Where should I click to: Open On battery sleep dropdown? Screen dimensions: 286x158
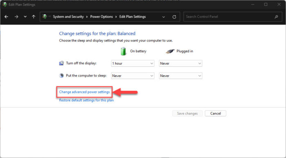[x=133, y=76]
